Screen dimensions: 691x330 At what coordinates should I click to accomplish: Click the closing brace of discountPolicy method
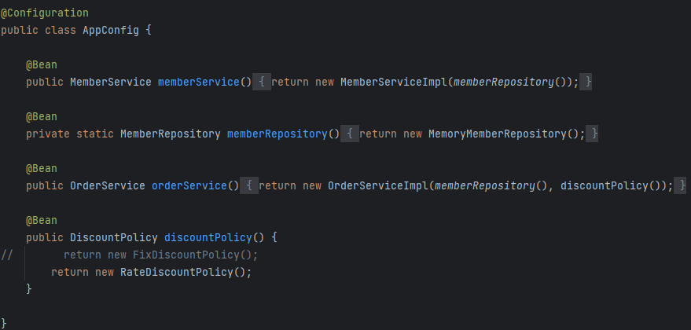click(x=29, y=289)
